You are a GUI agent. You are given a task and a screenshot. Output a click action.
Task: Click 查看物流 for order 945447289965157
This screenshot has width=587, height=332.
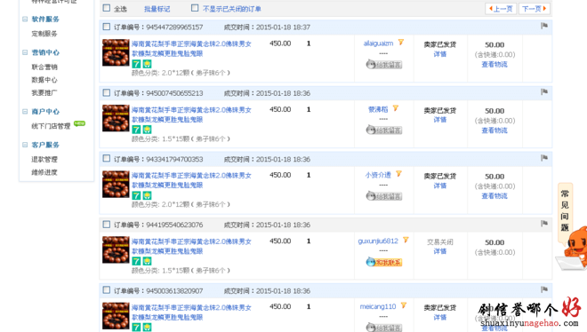coord(495,65)
